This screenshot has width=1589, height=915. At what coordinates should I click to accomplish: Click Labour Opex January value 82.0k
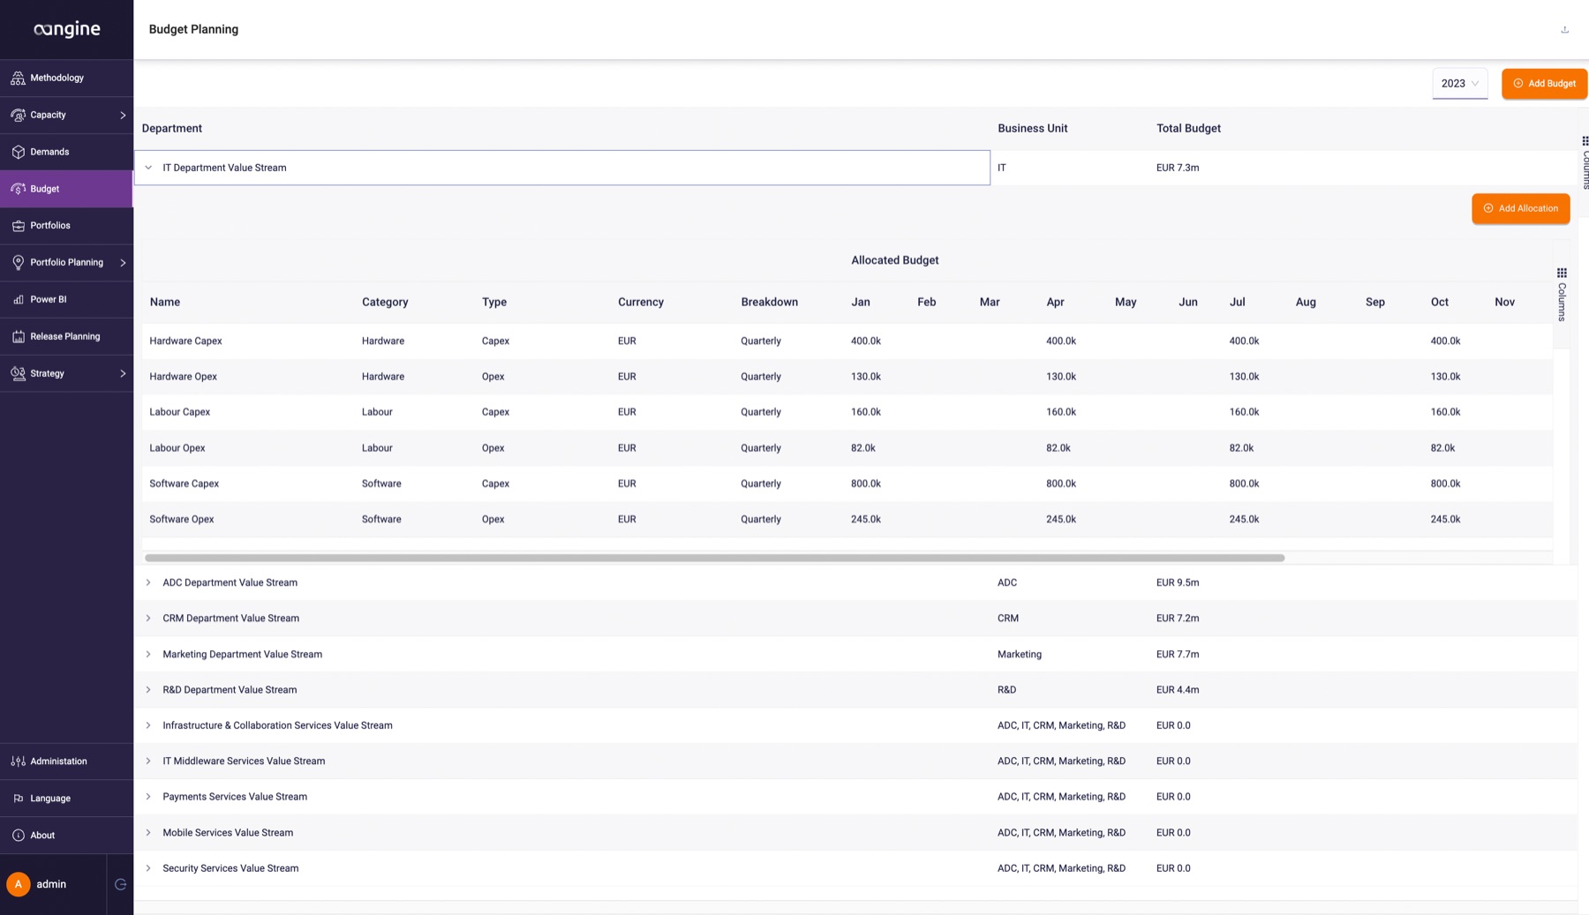point(863,448)
